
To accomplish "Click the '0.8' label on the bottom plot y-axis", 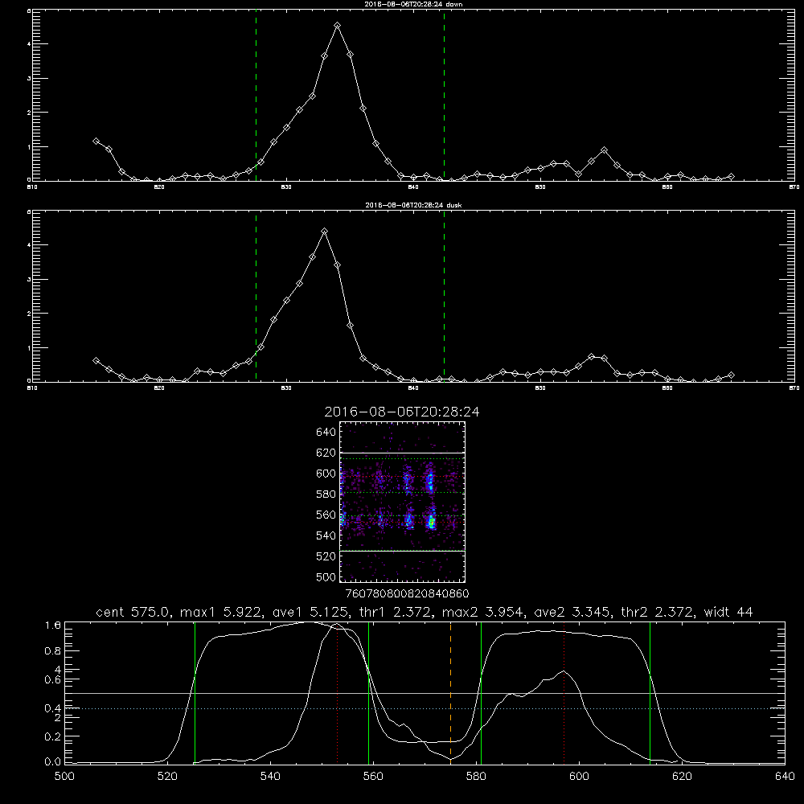I will click(53, 651).
